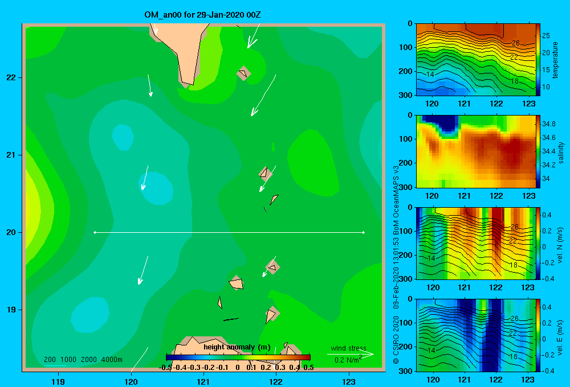570x387 pixels.
Task: Click longitude tick label 121 on main map
Action: [x=203, y=381]
